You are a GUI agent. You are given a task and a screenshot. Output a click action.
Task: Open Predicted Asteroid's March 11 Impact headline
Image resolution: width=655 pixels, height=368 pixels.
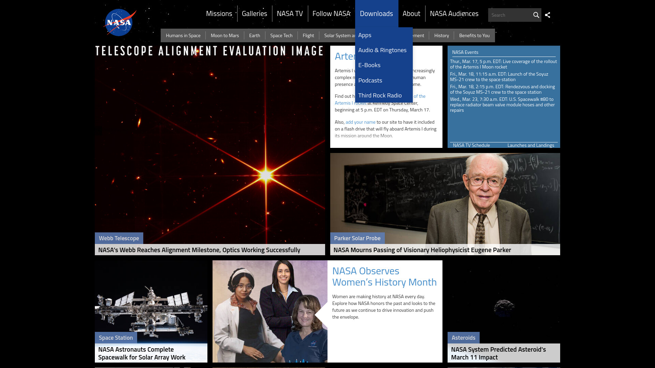click(498, 353)
